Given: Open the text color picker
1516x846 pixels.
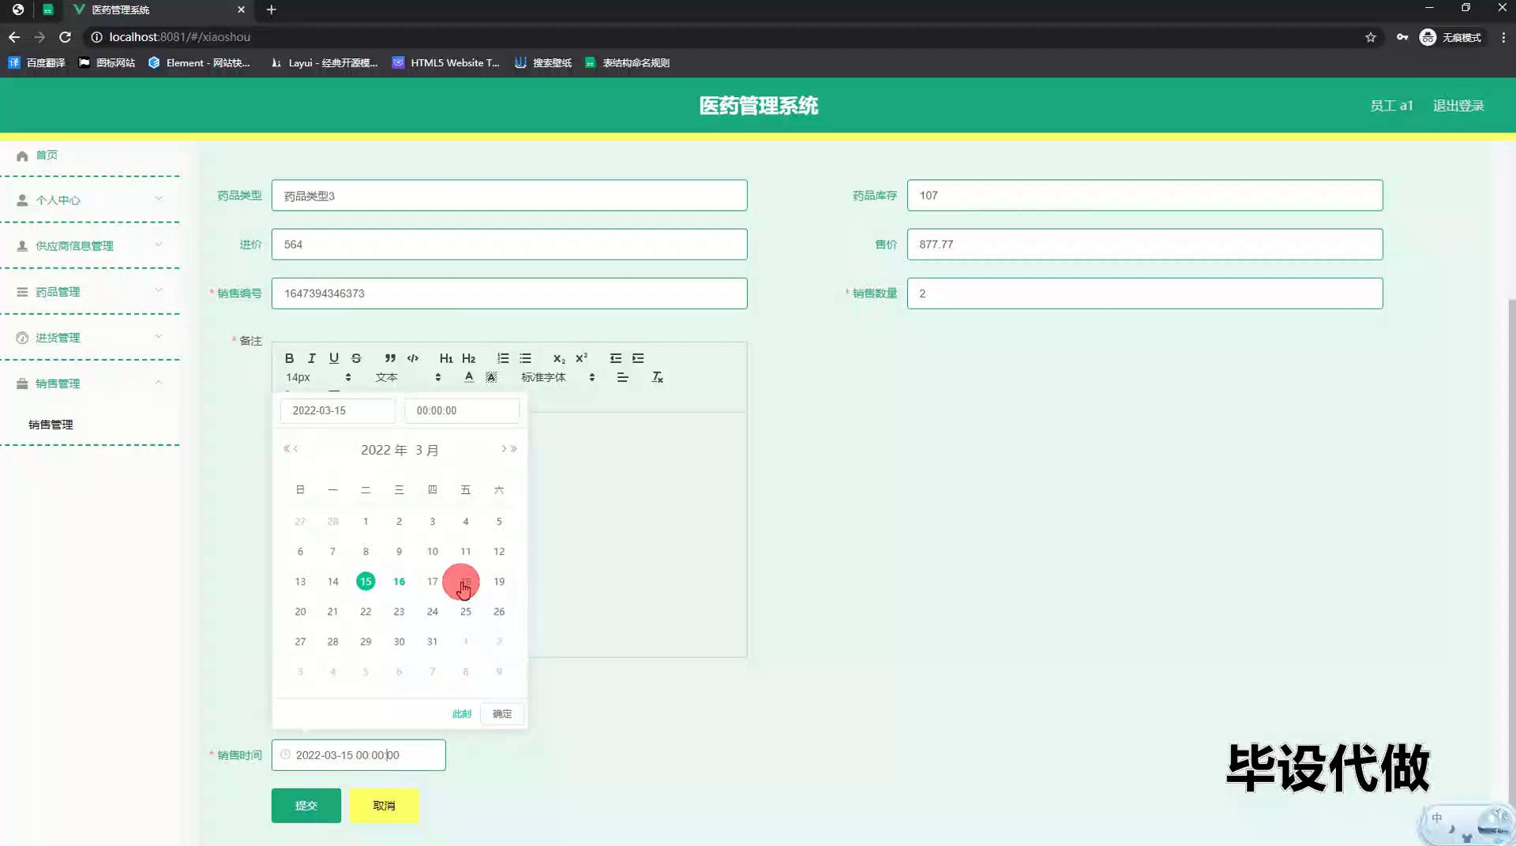Looking at the screenshot, I should click(x=469, y=378).
